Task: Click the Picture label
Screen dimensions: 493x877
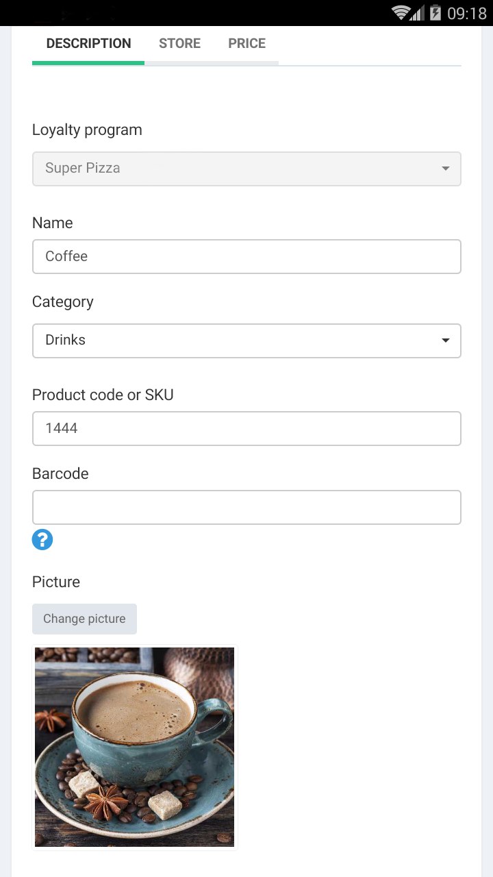Action: click(56, 582)
